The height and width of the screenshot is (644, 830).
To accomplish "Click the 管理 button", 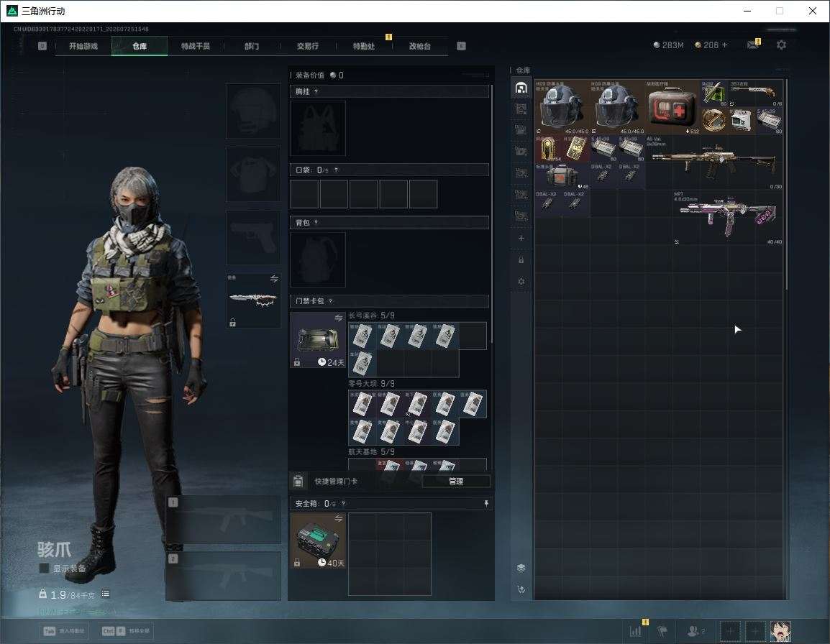I will point(456,481).
